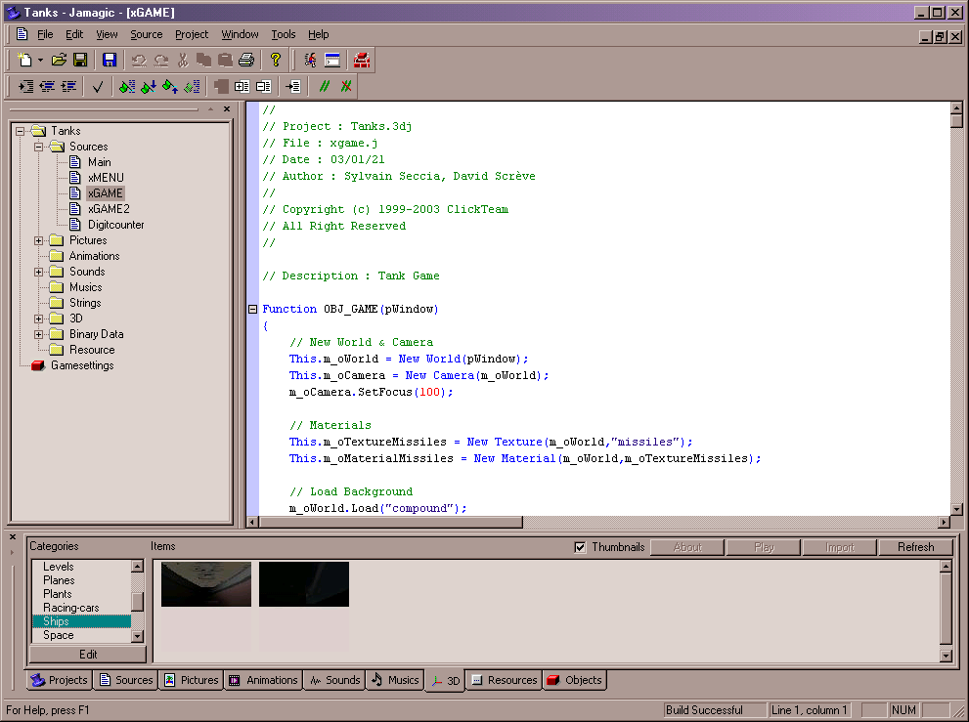Open the Project menu

point(192,34)
